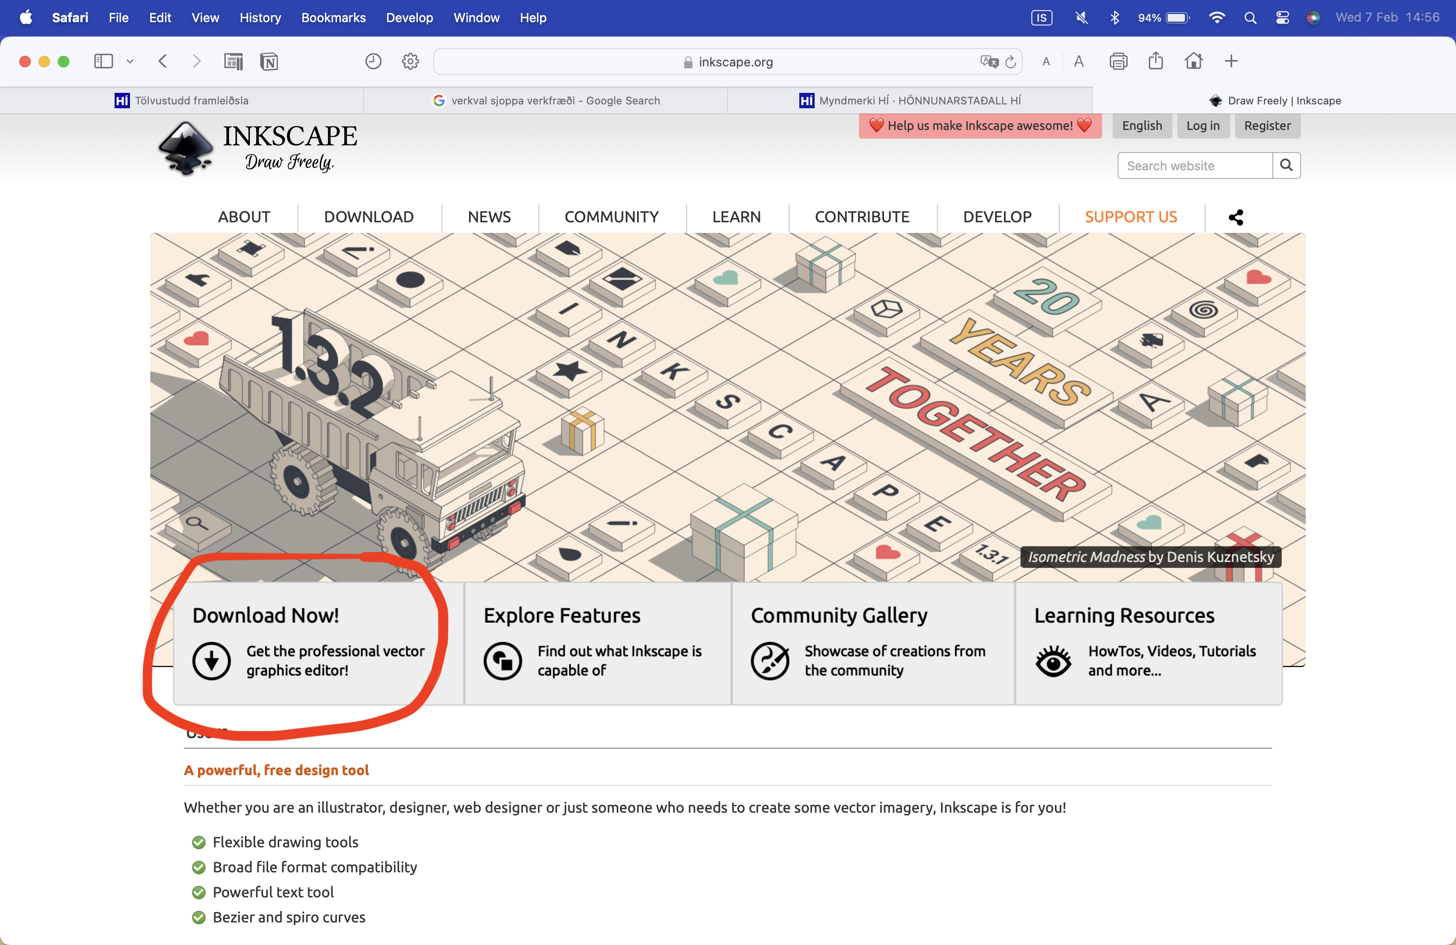Open the CONTRIBUTE navigation menu
1456x945 pixels.
click(862, 217)
